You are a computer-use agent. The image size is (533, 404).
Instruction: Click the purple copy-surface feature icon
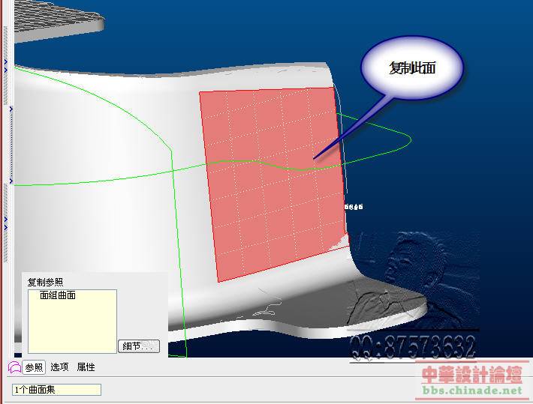coord(14,367)
